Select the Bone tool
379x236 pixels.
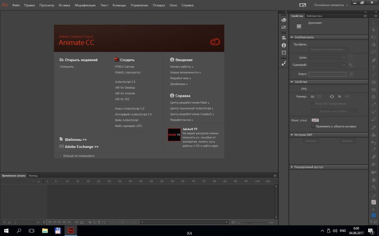[373, 127]
